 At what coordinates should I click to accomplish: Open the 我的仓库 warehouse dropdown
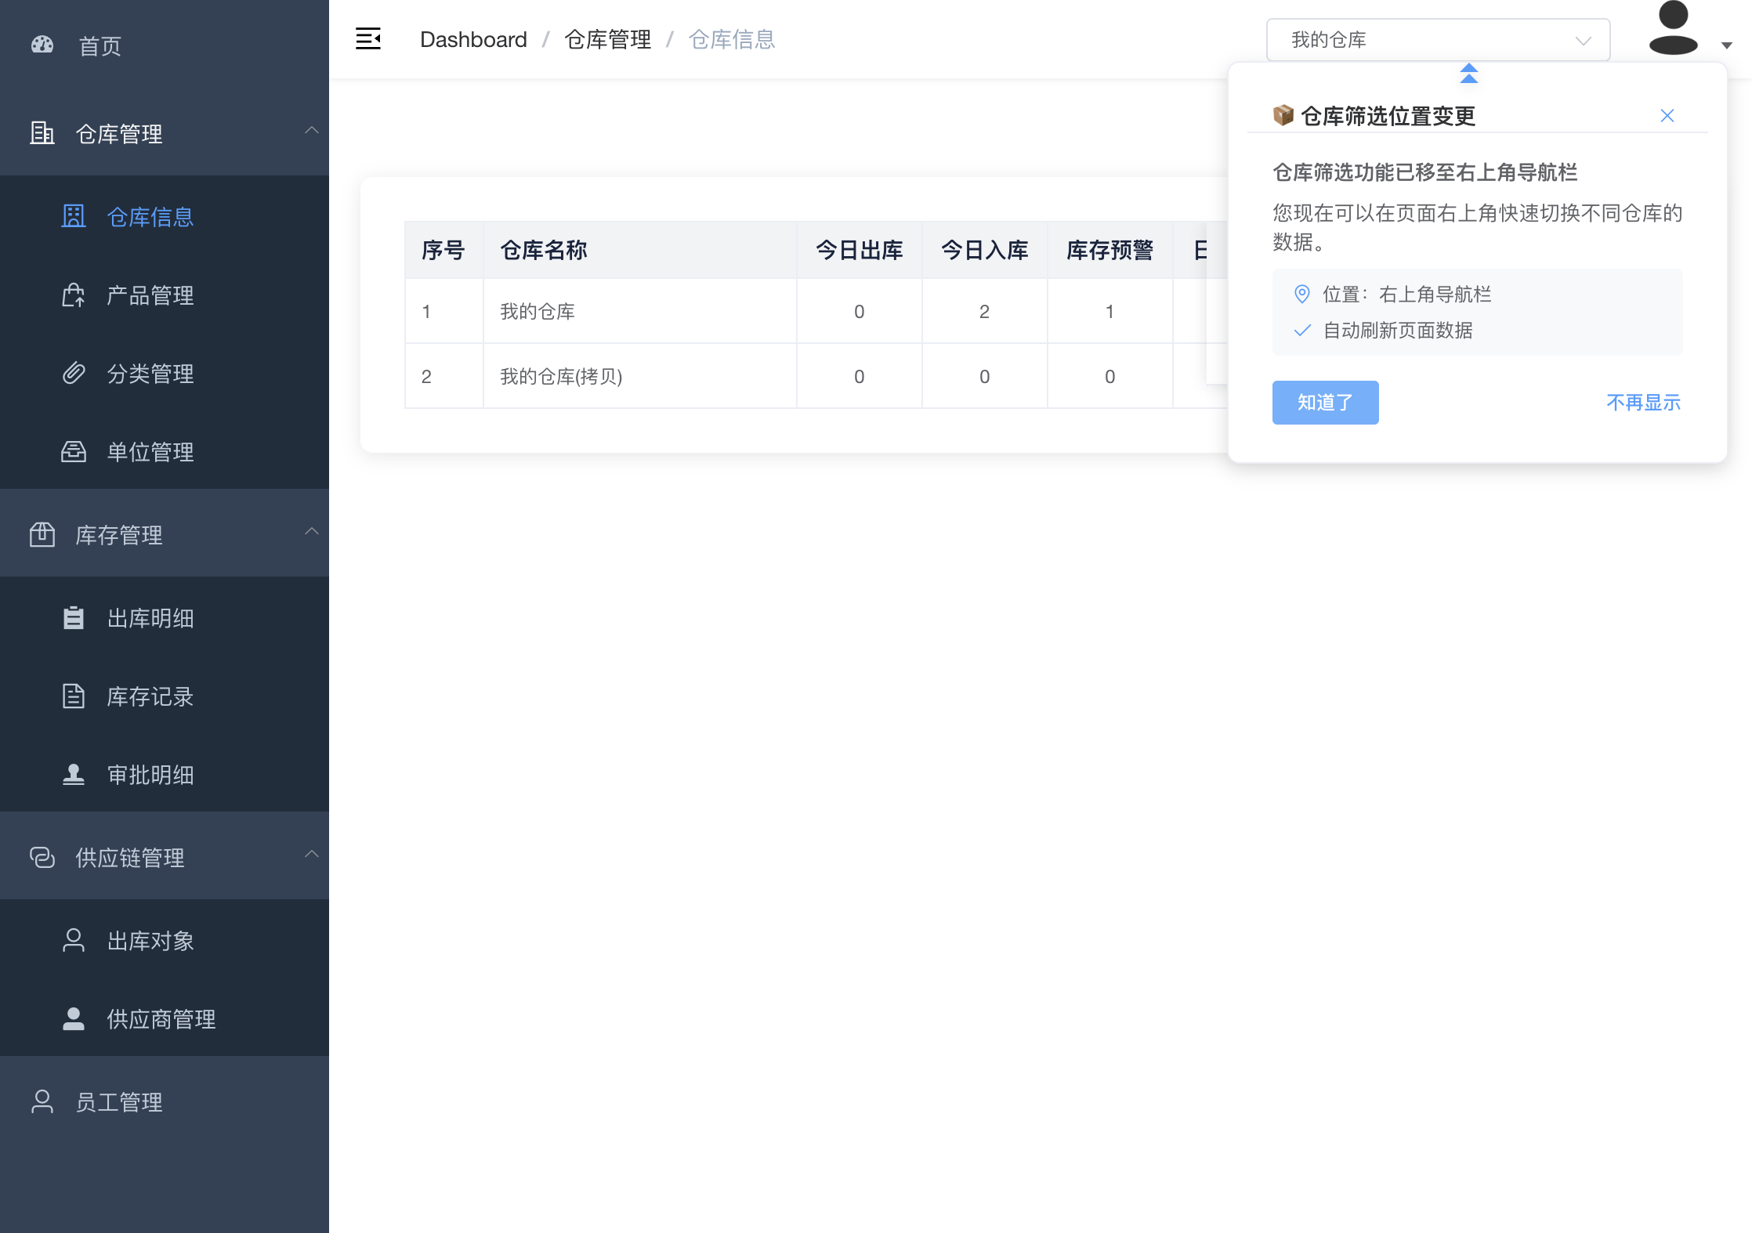(x=1438, y=40)
